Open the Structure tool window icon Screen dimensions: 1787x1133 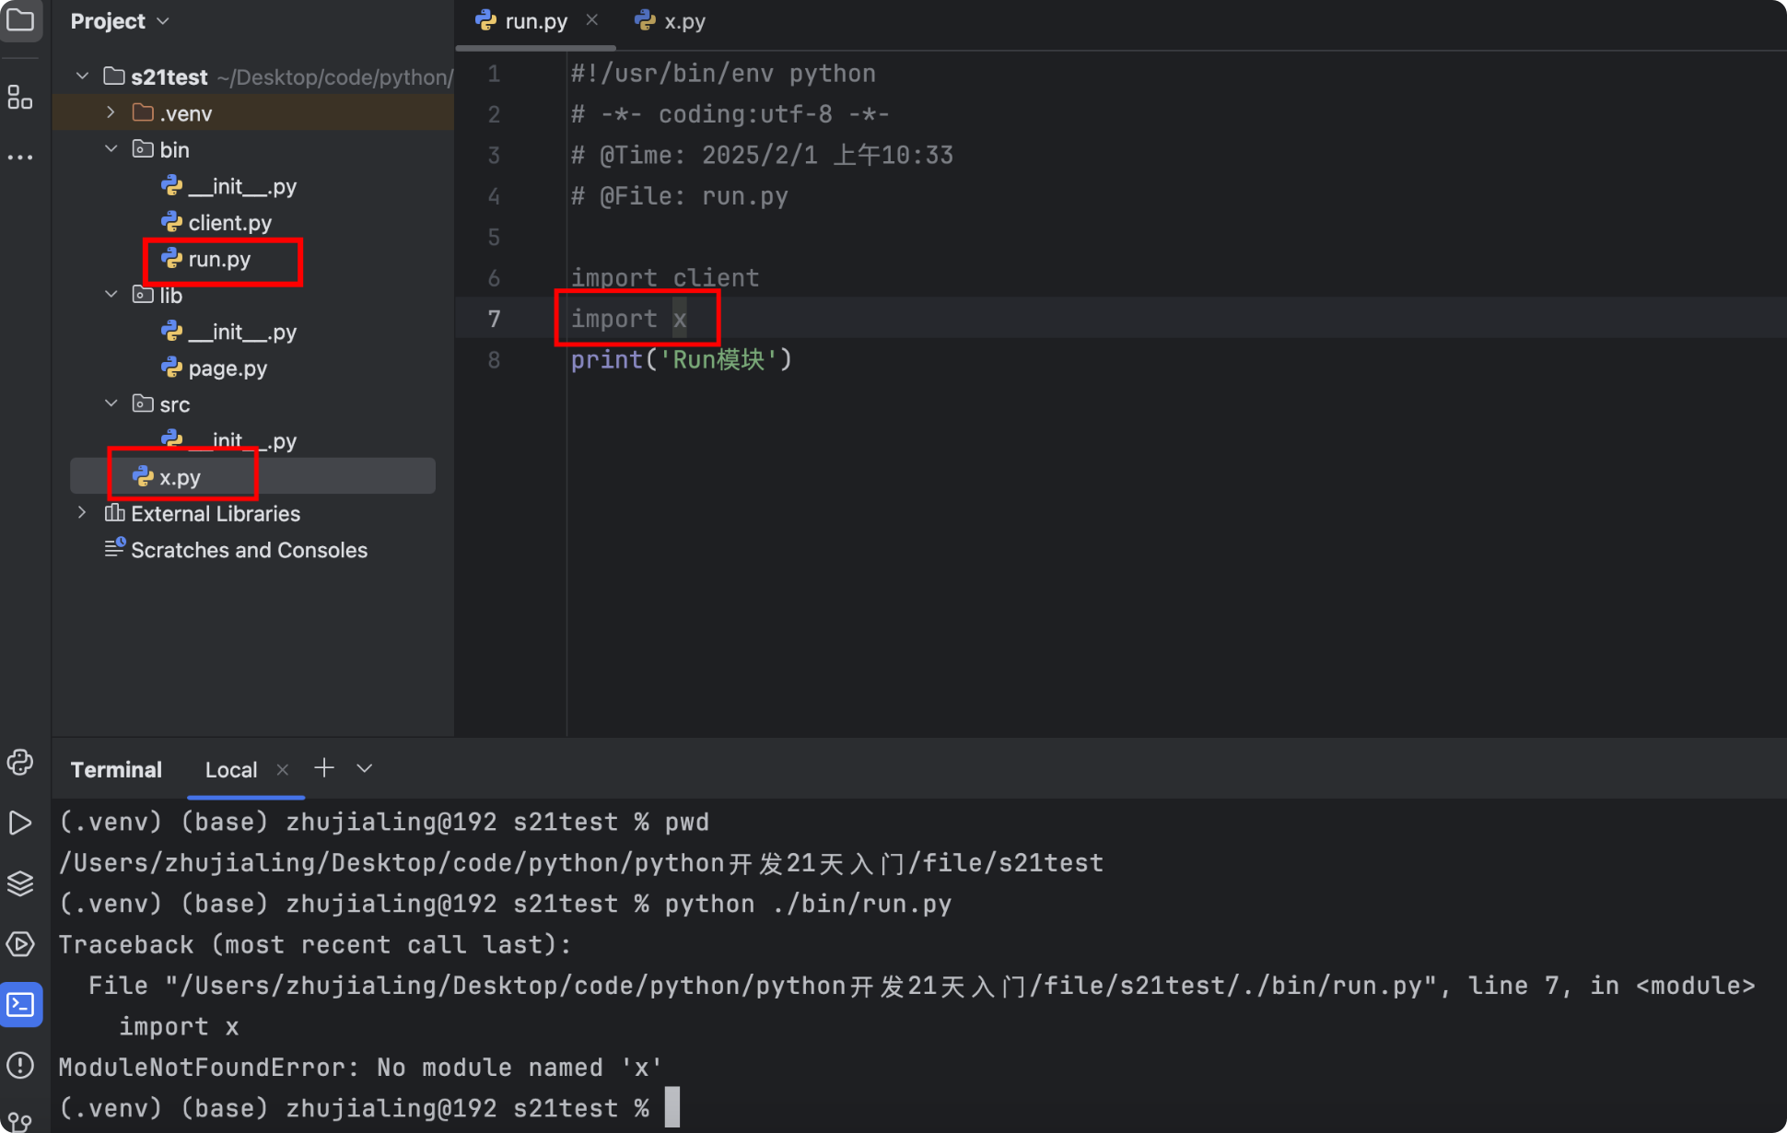[20, 97]
